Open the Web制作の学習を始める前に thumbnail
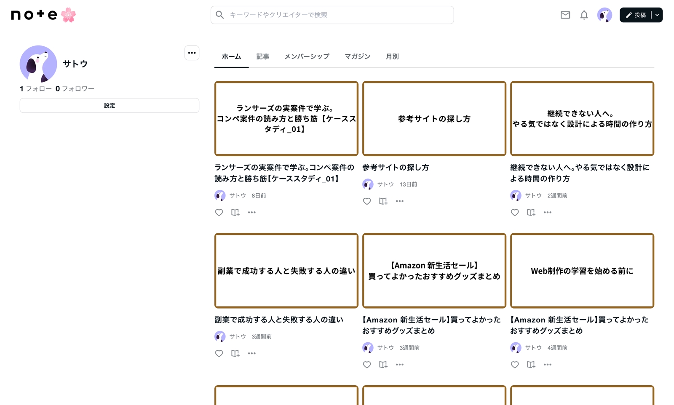674x405 pixels. 582,271
